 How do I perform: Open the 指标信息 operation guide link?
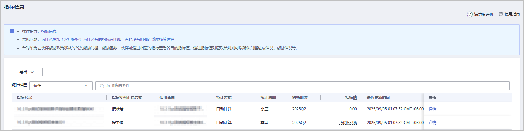[49, 31]
